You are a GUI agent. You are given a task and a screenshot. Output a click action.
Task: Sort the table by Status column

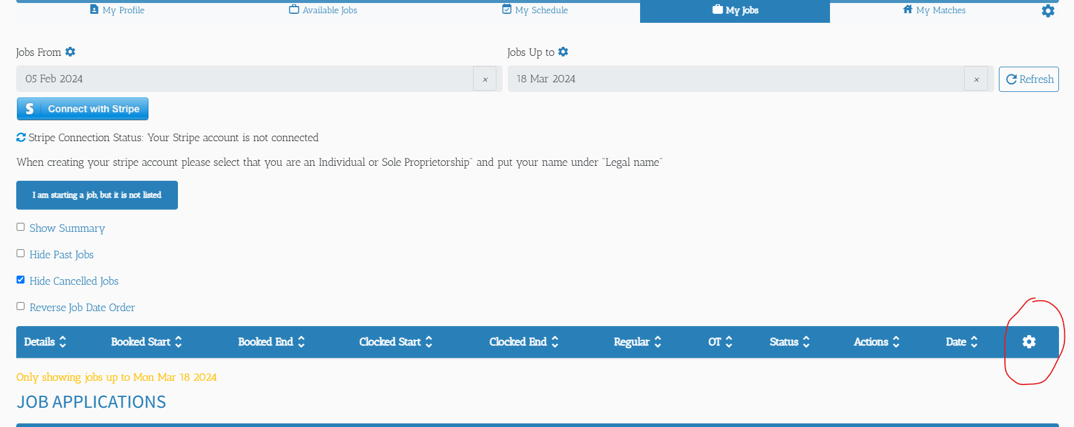point(807,342)
